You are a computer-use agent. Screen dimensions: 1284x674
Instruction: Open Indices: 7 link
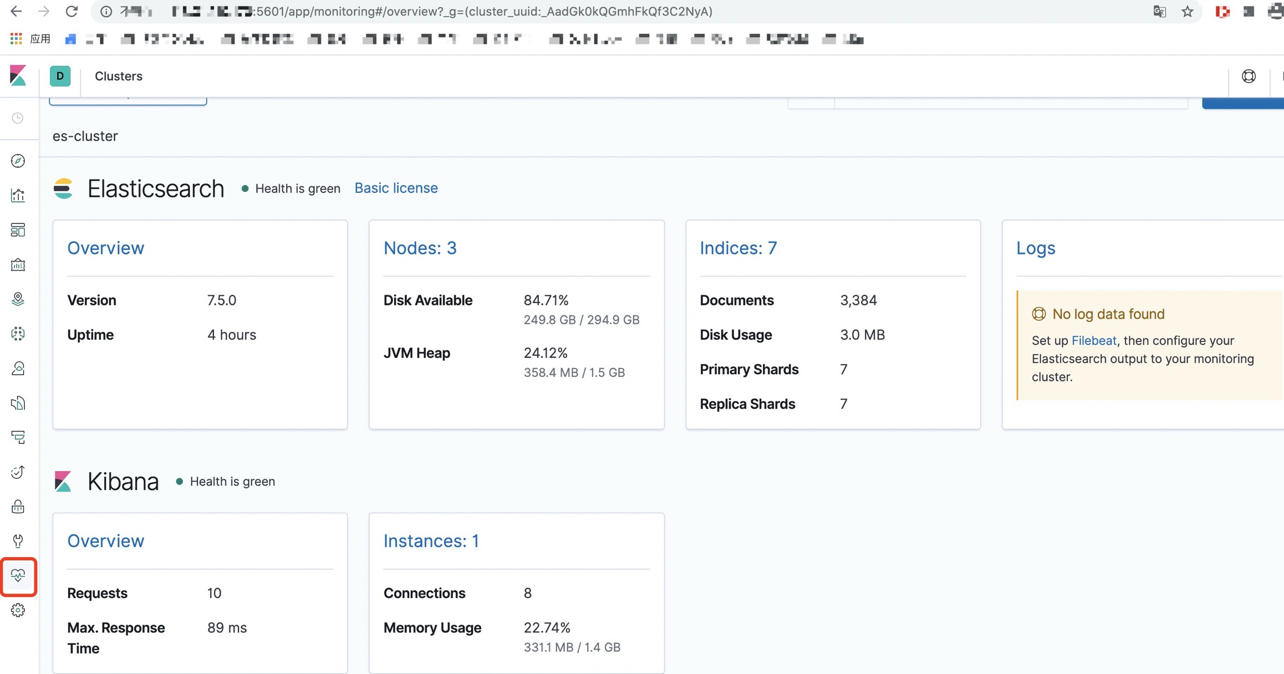click(x=738, y=248)
